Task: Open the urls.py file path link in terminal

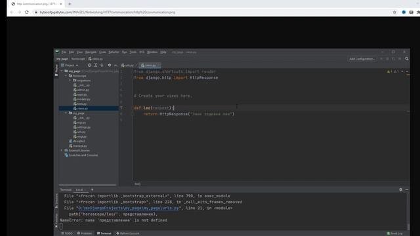Action: [129, 208]
